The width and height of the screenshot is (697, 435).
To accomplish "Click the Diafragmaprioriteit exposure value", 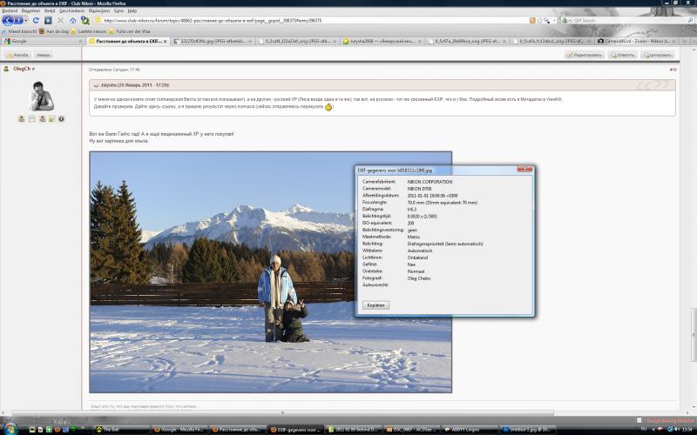I will (445, 244).
